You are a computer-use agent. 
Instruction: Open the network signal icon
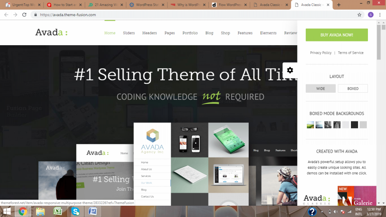(349, 212)
